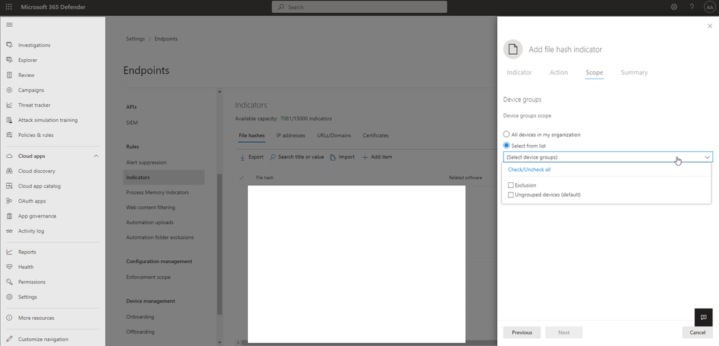Toggle select-all checkmark in table header
Image resolution: width=719 pixels, height=346 pixels.
tap(241, 177)
